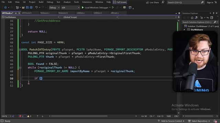Toggle pin on IATHook.c tab

[16, 13]
